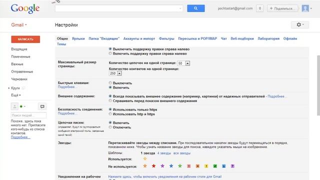Click the Поделиться button
The image size is (320, 180).
(x=282, y=8)
